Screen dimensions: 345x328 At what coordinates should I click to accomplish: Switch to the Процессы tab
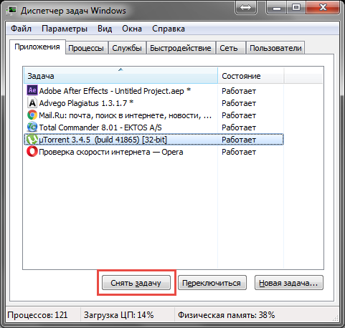pyautogui.click(x=86, y=48)
